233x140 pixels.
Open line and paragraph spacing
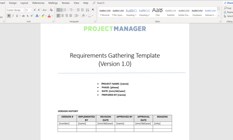pyautogui.click(x=77, y=15)
